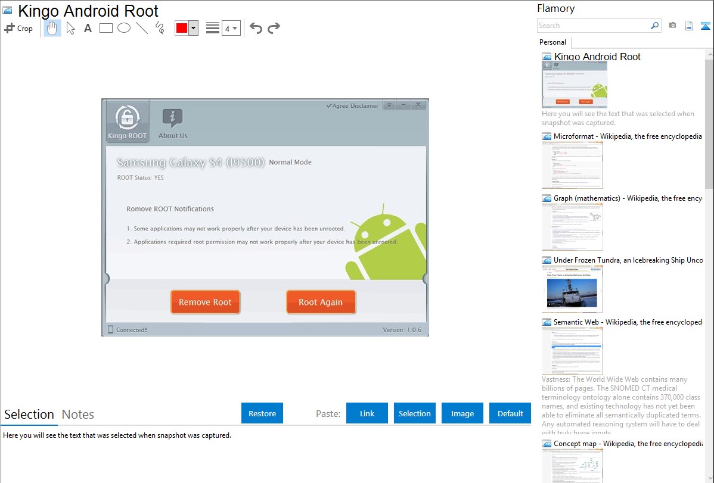Screen dimensions: 714x483
Task: Click the Vastness description text under Semantic Web
Action: click(621, 406)
